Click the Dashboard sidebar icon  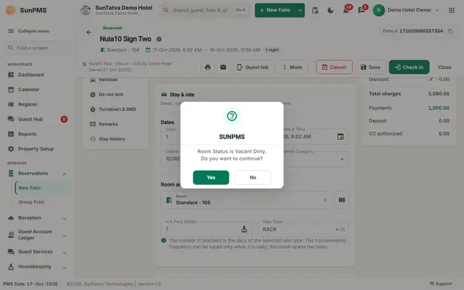coord(11,75)
